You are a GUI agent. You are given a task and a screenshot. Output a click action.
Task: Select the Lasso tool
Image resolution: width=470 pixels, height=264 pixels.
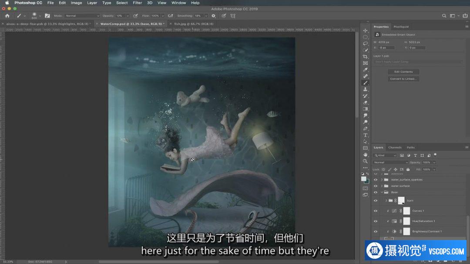pyautogui.click(x=365, y=44)
